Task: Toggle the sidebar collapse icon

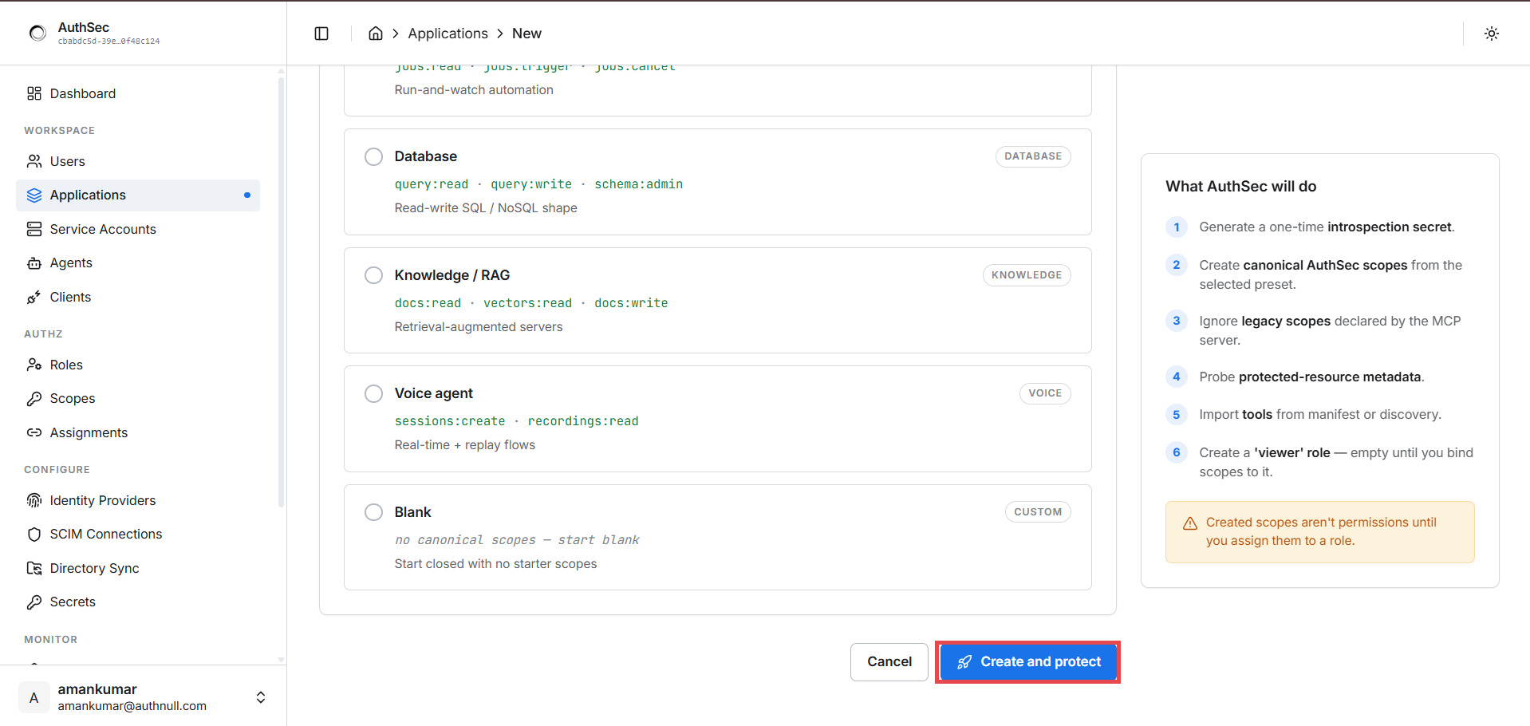Action: (321, 34)
